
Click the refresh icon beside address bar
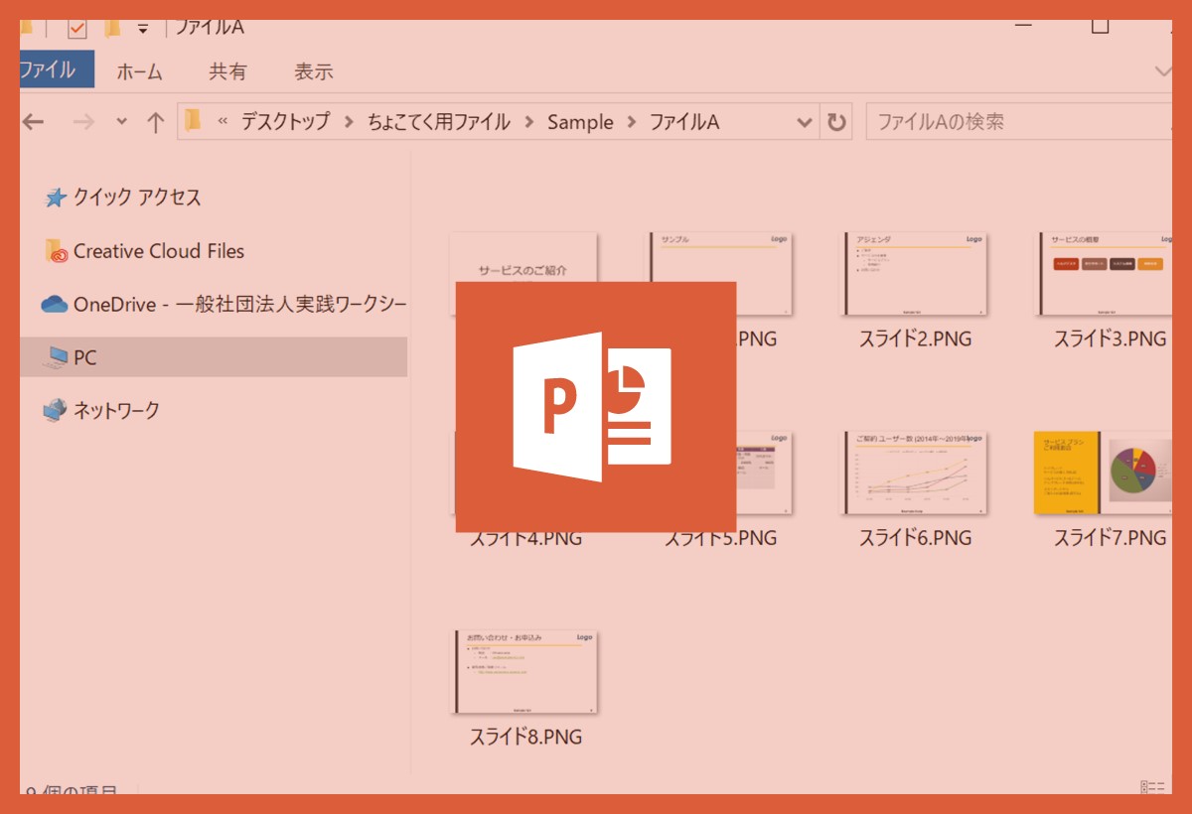coord(836,122)
